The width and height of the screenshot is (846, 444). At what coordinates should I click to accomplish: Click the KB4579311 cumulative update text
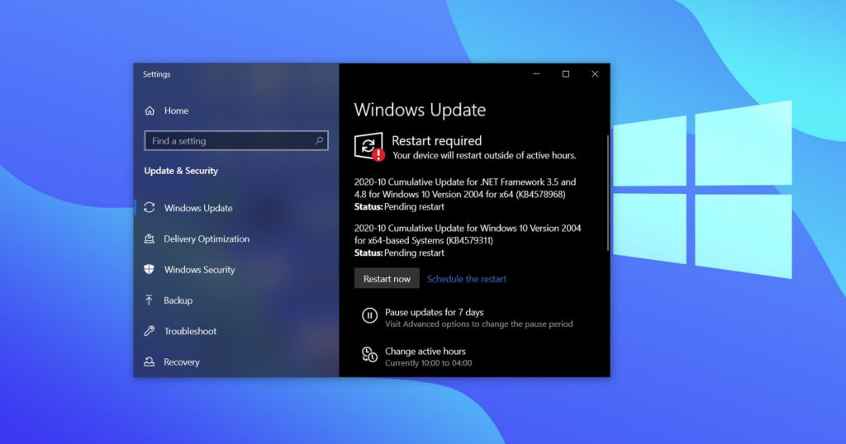click(x=468, y=234)
